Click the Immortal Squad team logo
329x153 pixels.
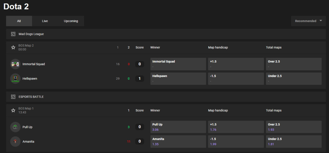coord(15,64)
